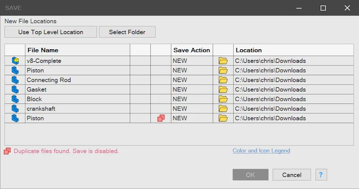Image resolution: width=359 pixels, height=189 pixels.
Task: Click the part icon in the Block row
Action: click(x=15, y=99)
